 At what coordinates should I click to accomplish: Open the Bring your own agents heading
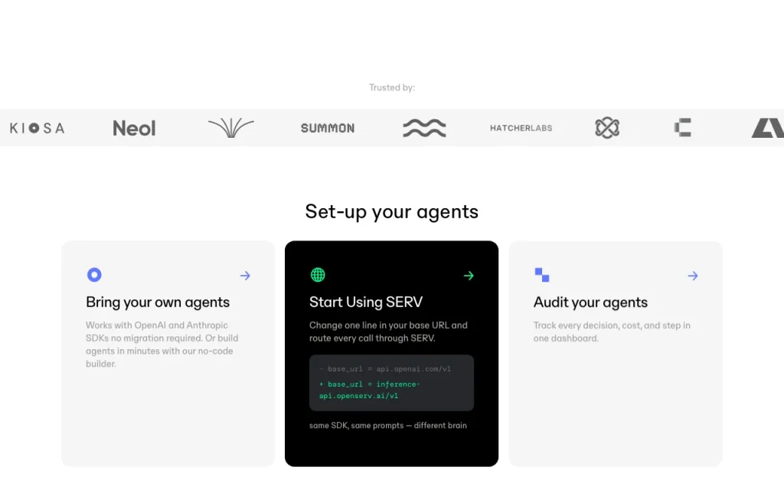(x=158, y=302)
